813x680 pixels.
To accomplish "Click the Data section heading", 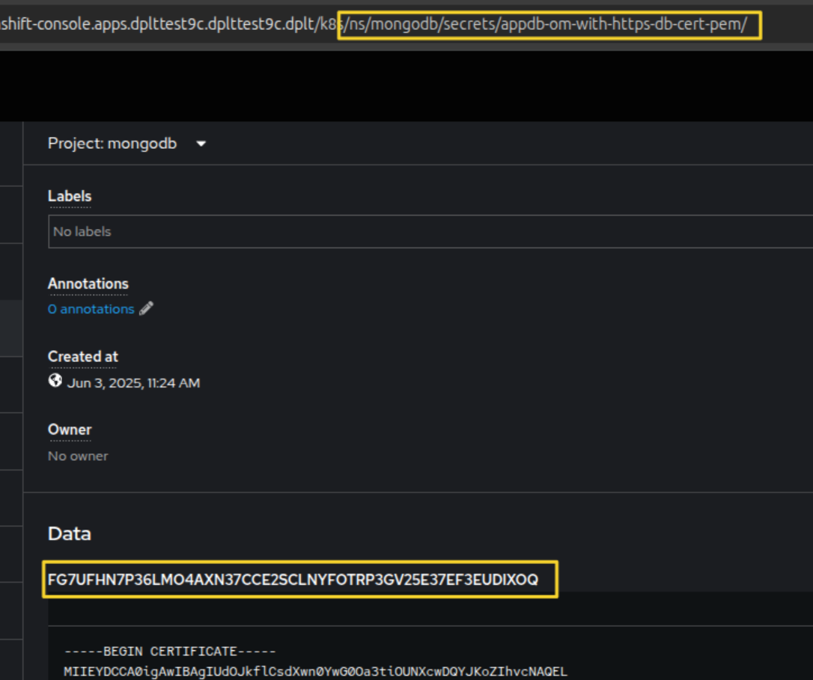I will (x=70, y=533).
